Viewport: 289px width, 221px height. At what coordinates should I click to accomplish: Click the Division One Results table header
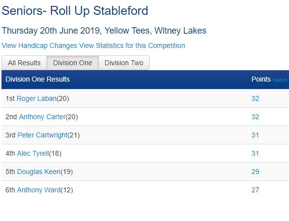pyautogui.click(x=38, y=79)
